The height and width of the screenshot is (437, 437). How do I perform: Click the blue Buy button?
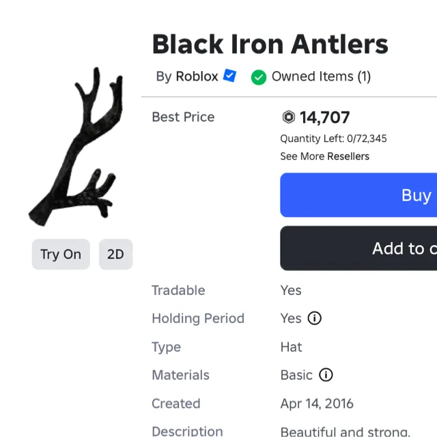pyautogui.click(x=360, y=195)
